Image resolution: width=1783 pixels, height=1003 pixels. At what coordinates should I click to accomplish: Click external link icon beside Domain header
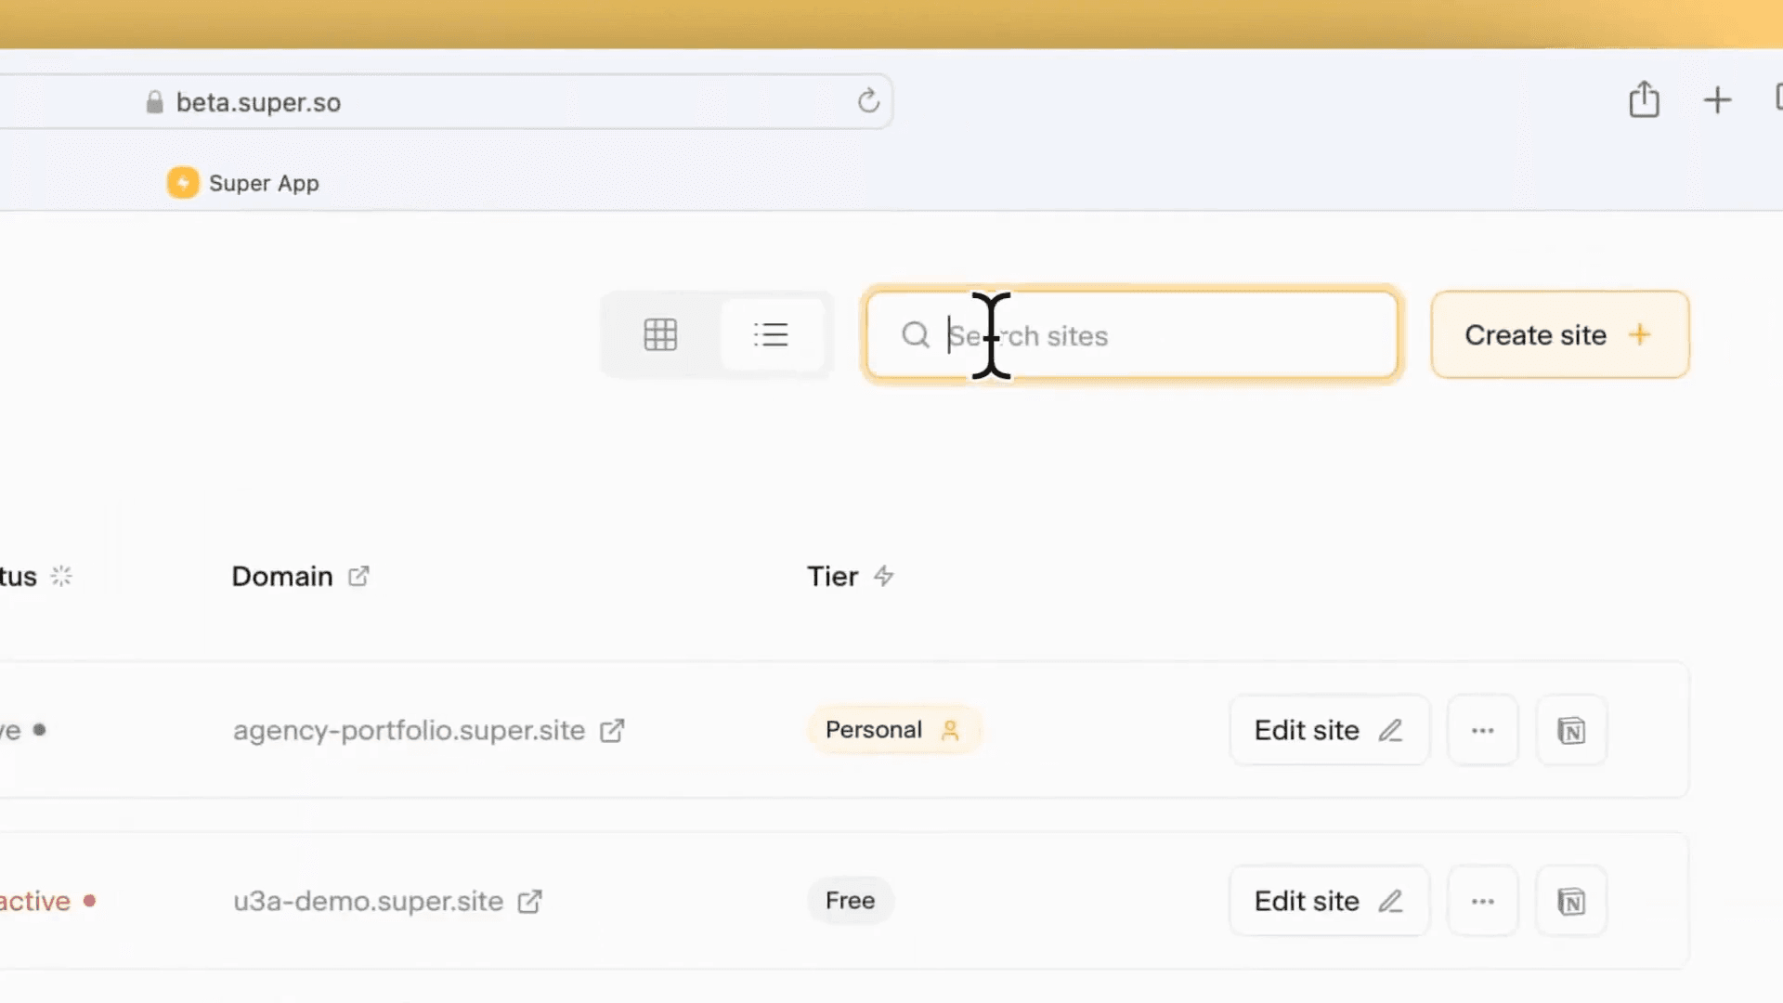pyautogui.click(x=358, y=577)
